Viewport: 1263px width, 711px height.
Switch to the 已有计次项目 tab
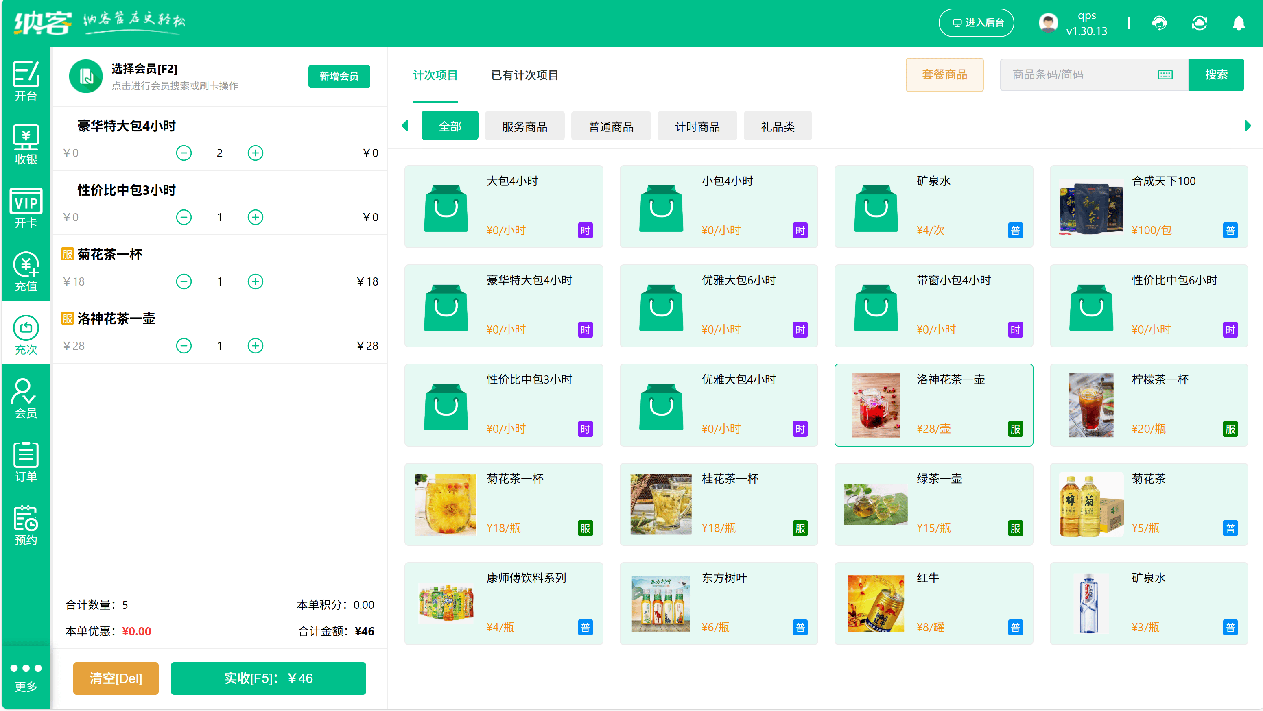524,75
